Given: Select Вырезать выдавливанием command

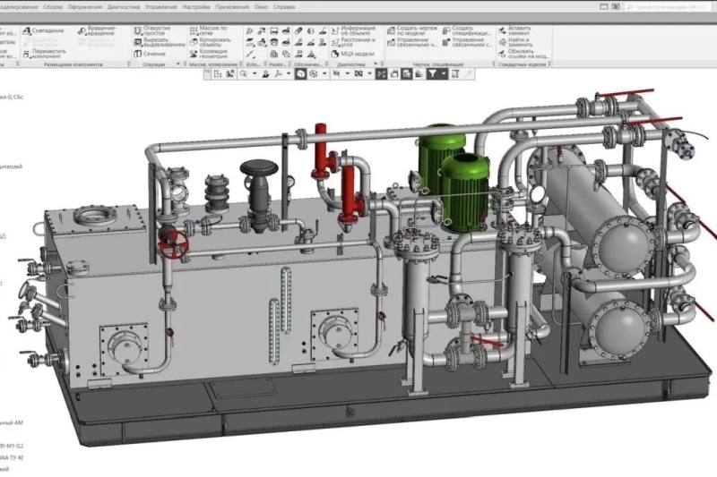Looking at the screenshot, I should pyautogui.click(x=160, y=42).
